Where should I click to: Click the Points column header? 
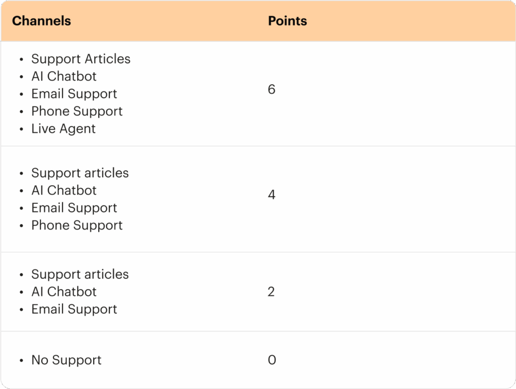pyautogui.click(x=287, y=21)
